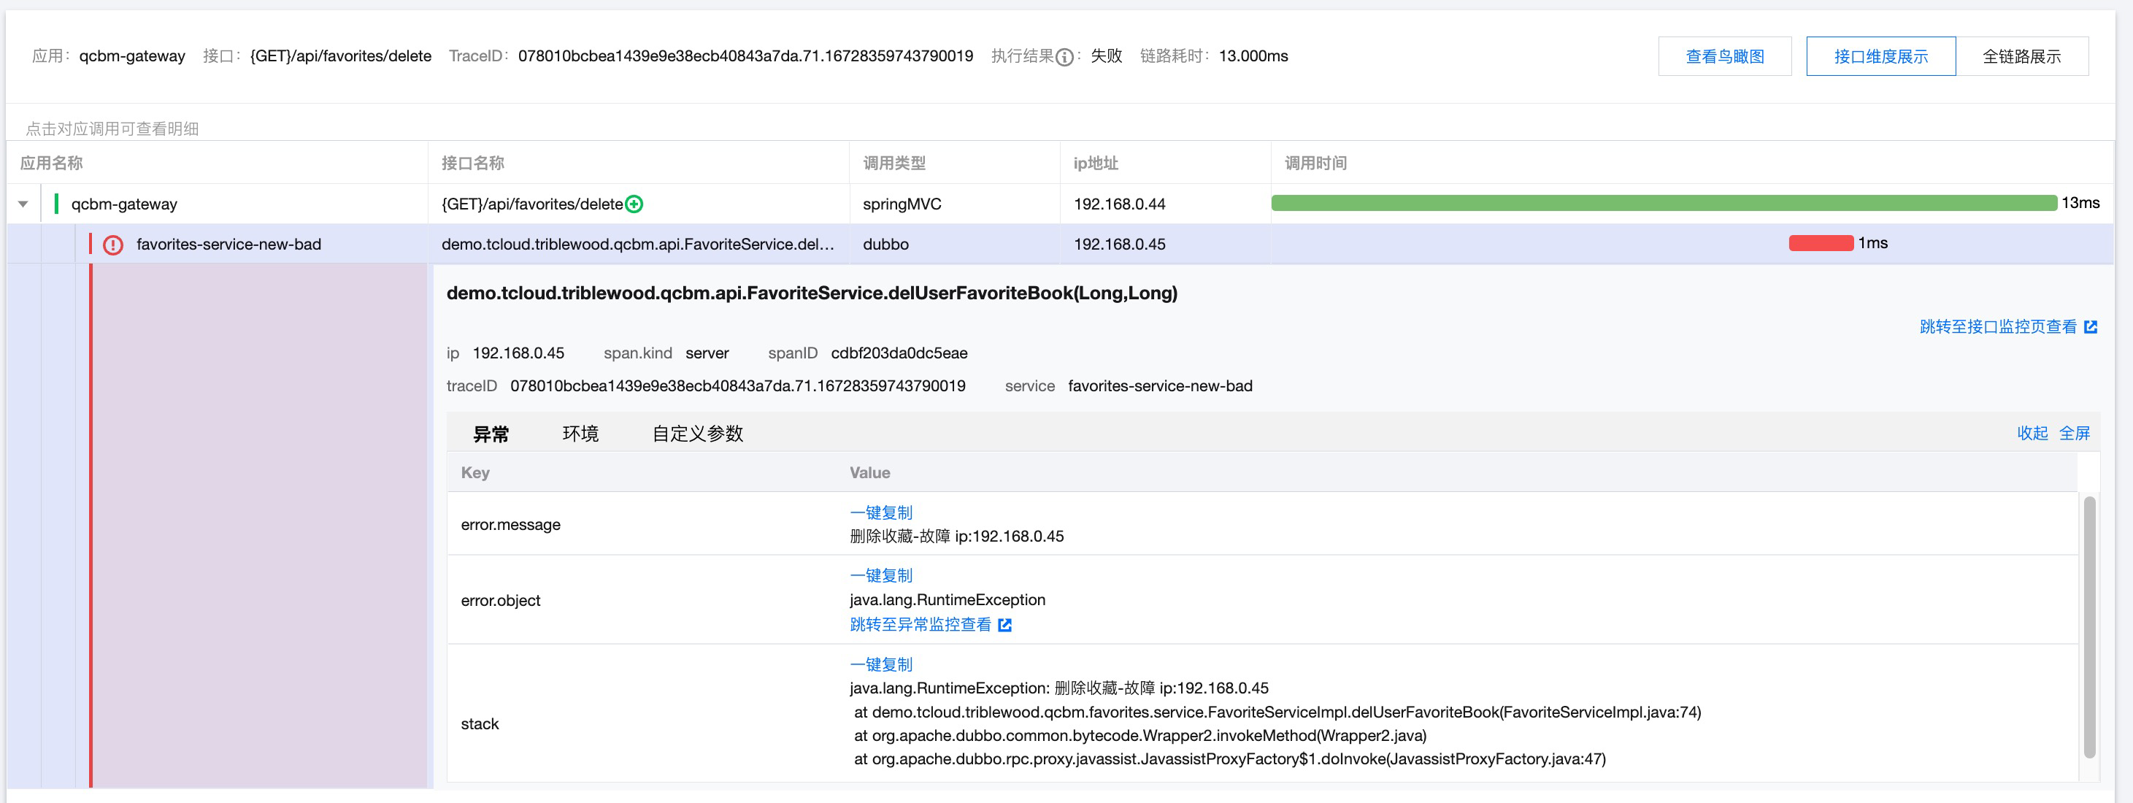Copy stack trace via 一键复制

tap(881, 664)
